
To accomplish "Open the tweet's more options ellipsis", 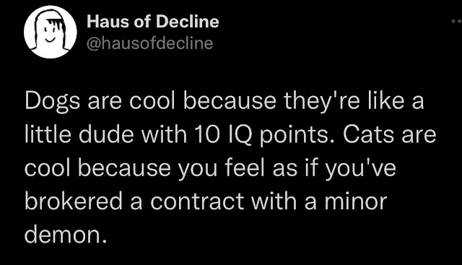I will [x=457, y=21].
